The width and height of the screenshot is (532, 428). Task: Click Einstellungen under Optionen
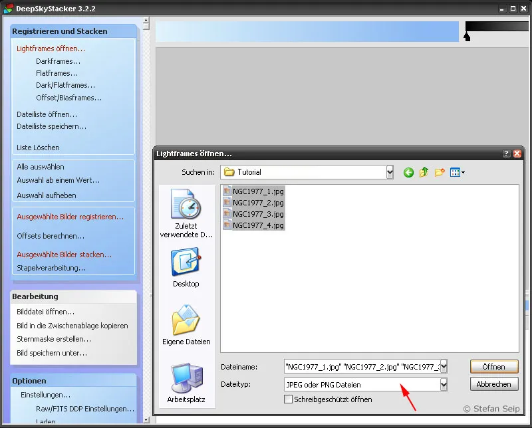pos(45,395)
